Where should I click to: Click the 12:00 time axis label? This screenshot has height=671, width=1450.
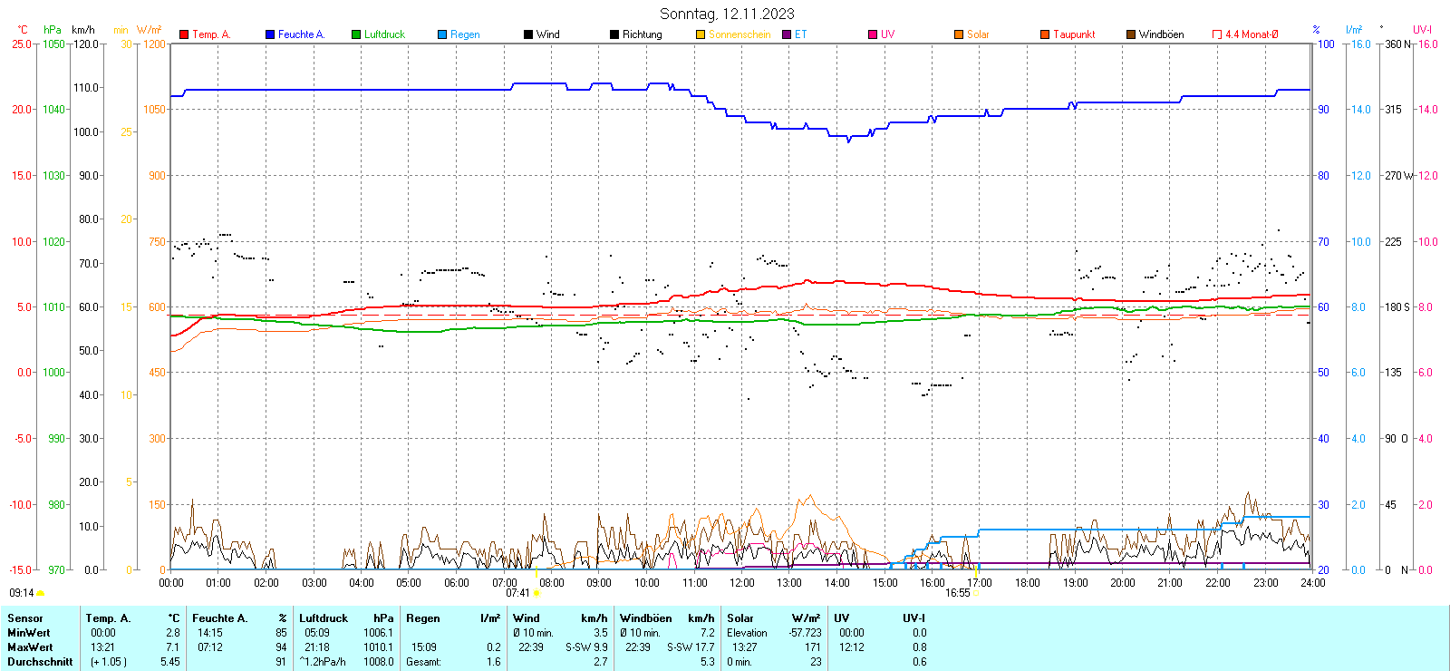point(742,583)
